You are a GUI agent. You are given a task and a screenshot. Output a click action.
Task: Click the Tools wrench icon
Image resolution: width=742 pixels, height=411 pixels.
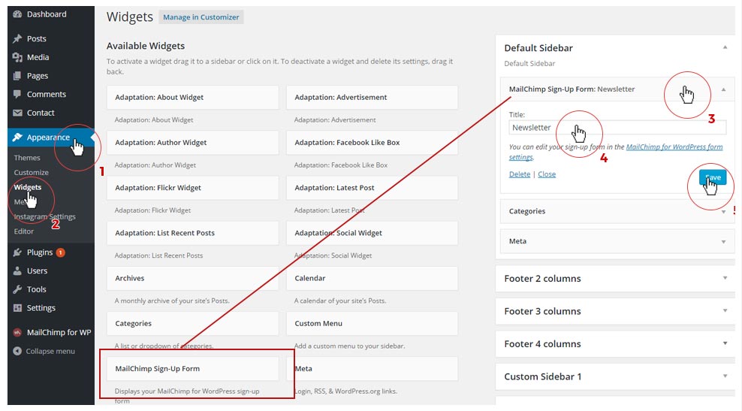17,289
